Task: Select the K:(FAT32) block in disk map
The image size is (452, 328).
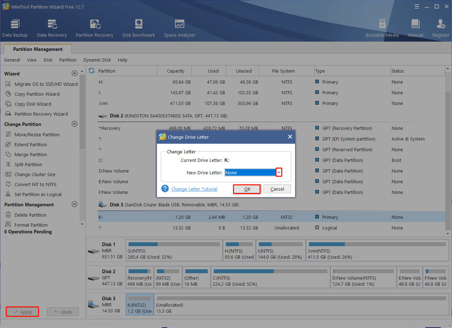Action: click(x=140, y=304)
